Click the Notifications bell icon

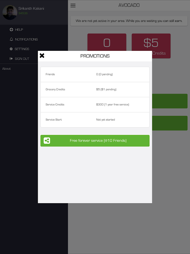tap(11, 39)
